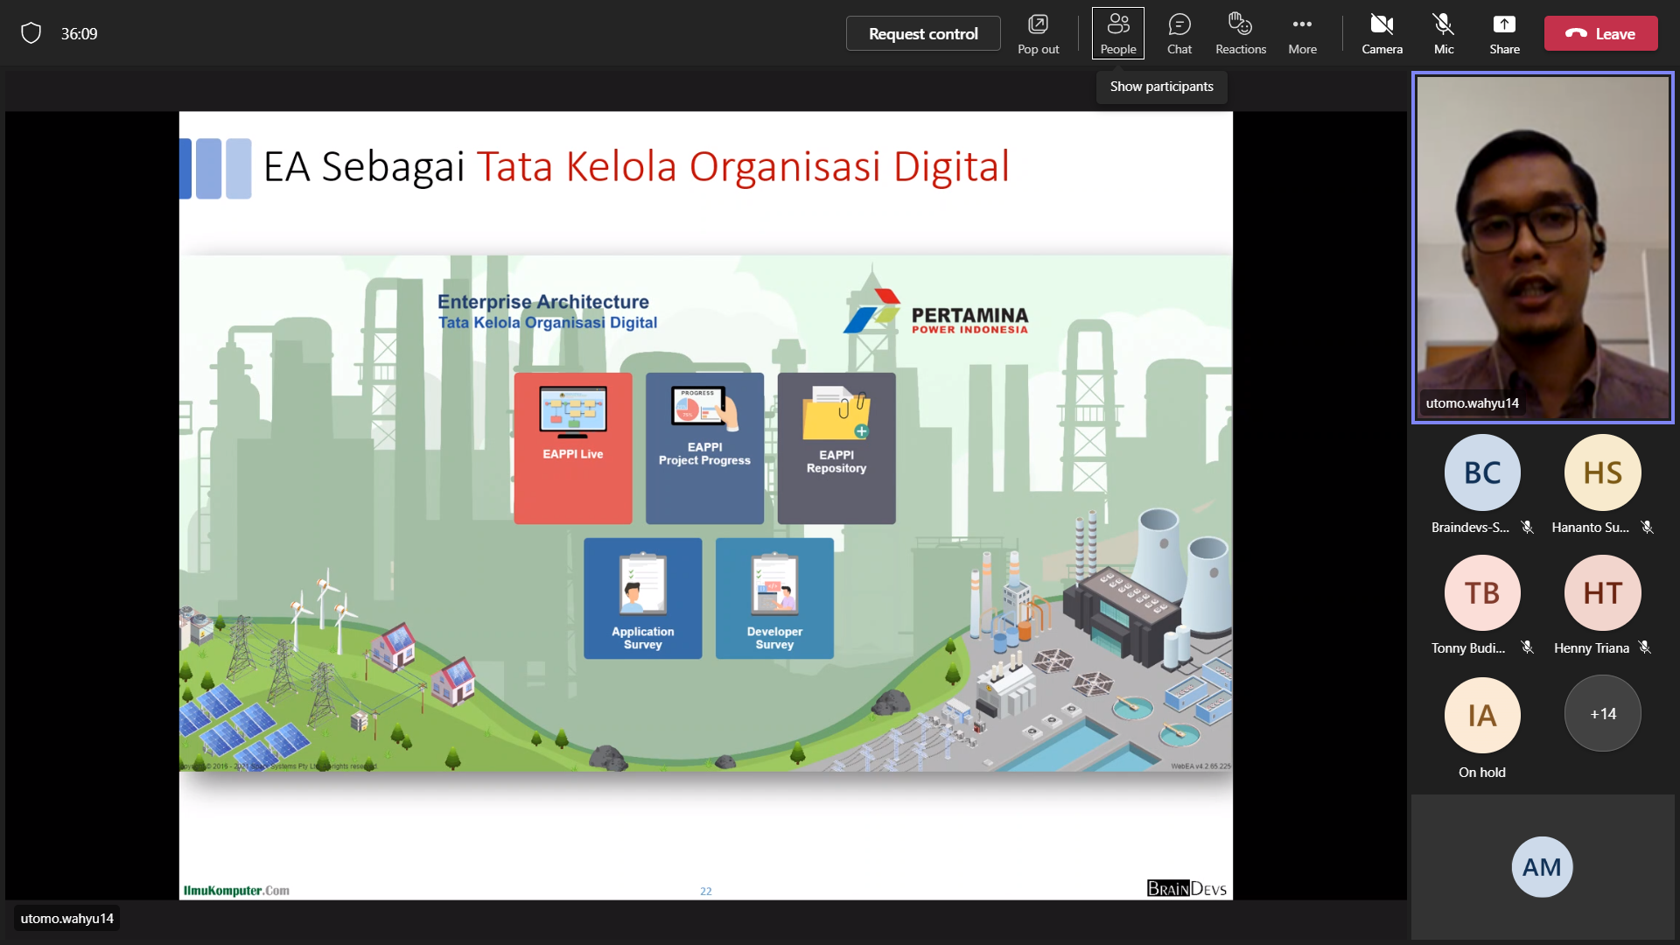Open the Reactions menu

click(1240, 33)
